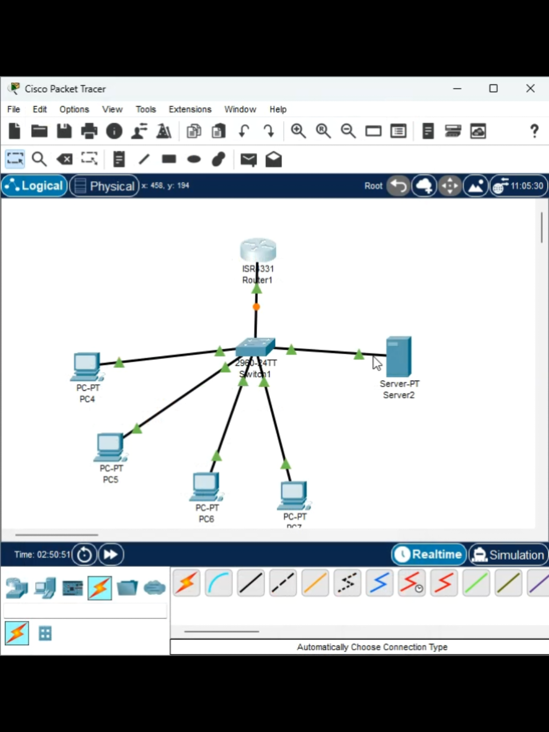Select the Draw Ellipse tool
This screenshot has height=732, width=549.
pos(193,159)
